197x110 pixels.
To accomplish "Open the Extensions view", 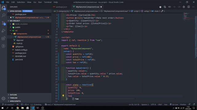I will tap(3, 38).
